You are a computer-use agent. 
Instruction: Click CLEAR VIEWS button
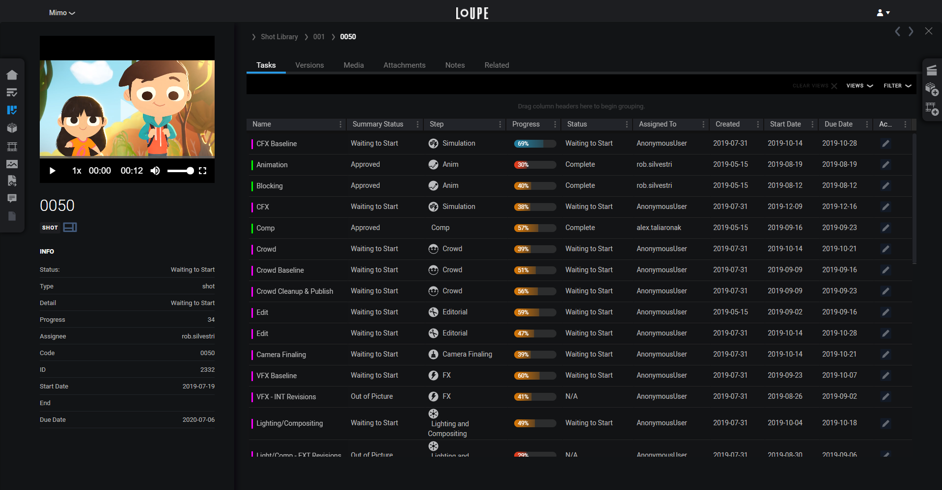tap(814, 86)
